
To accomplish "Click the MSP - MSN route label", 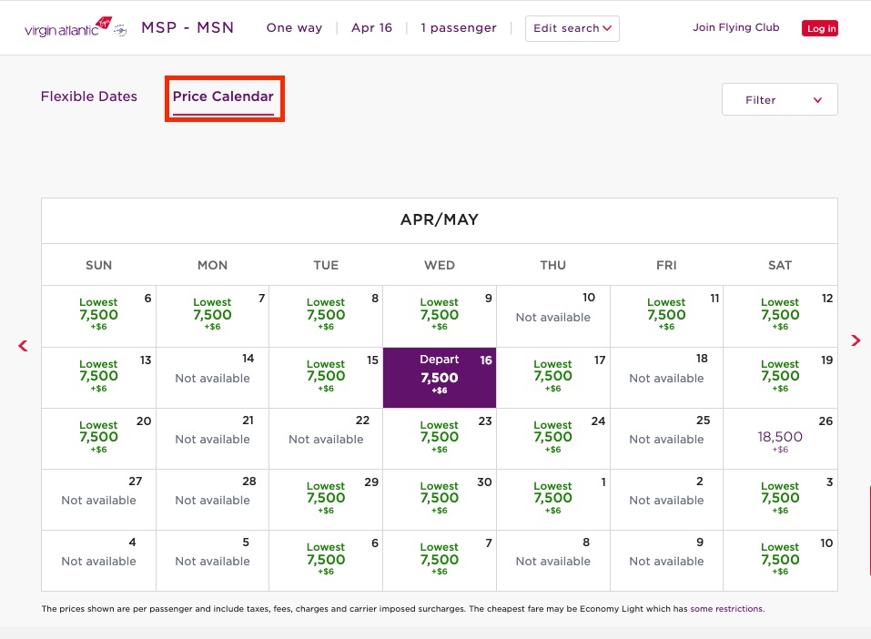I will coord(187,27).
